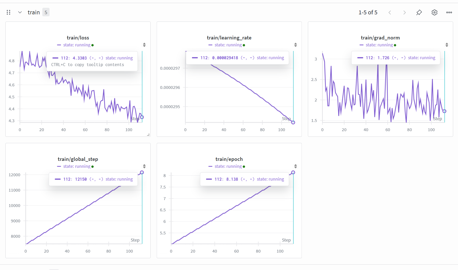Click legend sort arrows on train/global_step chart

coord(144,166)
